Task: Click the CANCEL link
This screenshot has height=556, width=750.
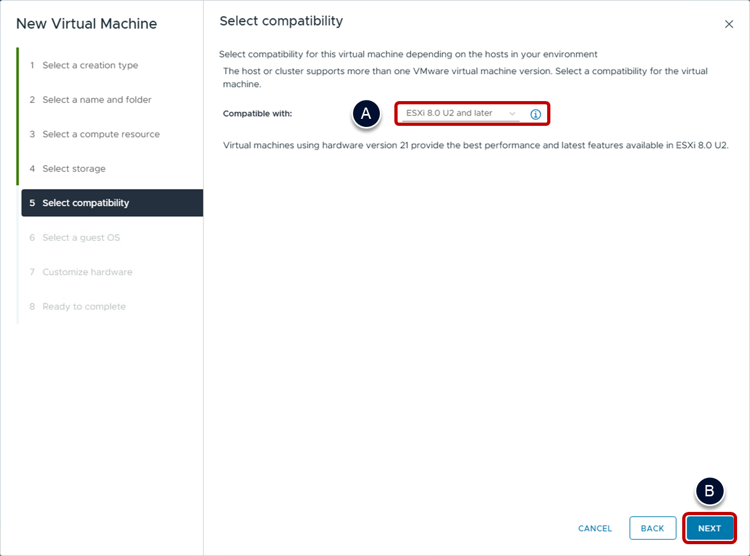Action: (595, 529)
